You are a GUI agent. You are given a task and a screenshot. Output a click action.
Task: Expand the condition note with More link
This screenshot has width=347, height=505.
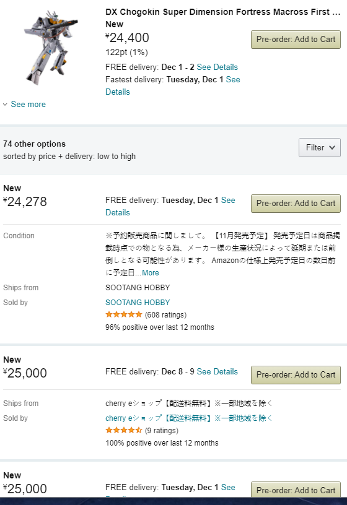coord(151,273)
